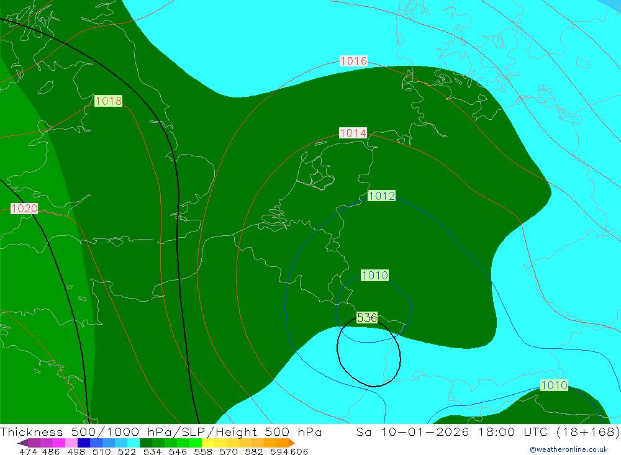Screen dimensions: 621x455
Task: Click the cyan legend swatch right of 522
Action: [x=134, y=443]
